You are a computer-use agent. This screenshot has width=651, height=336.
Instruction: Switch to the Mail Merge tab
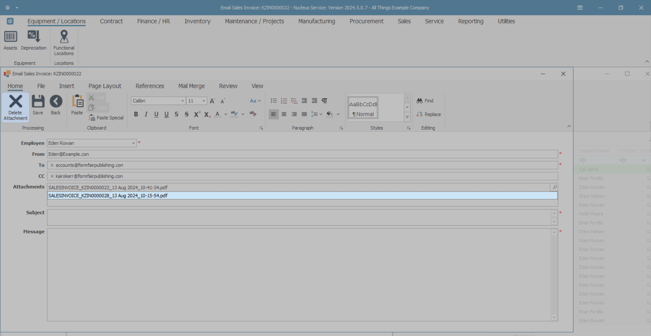(x=191, y=86)
